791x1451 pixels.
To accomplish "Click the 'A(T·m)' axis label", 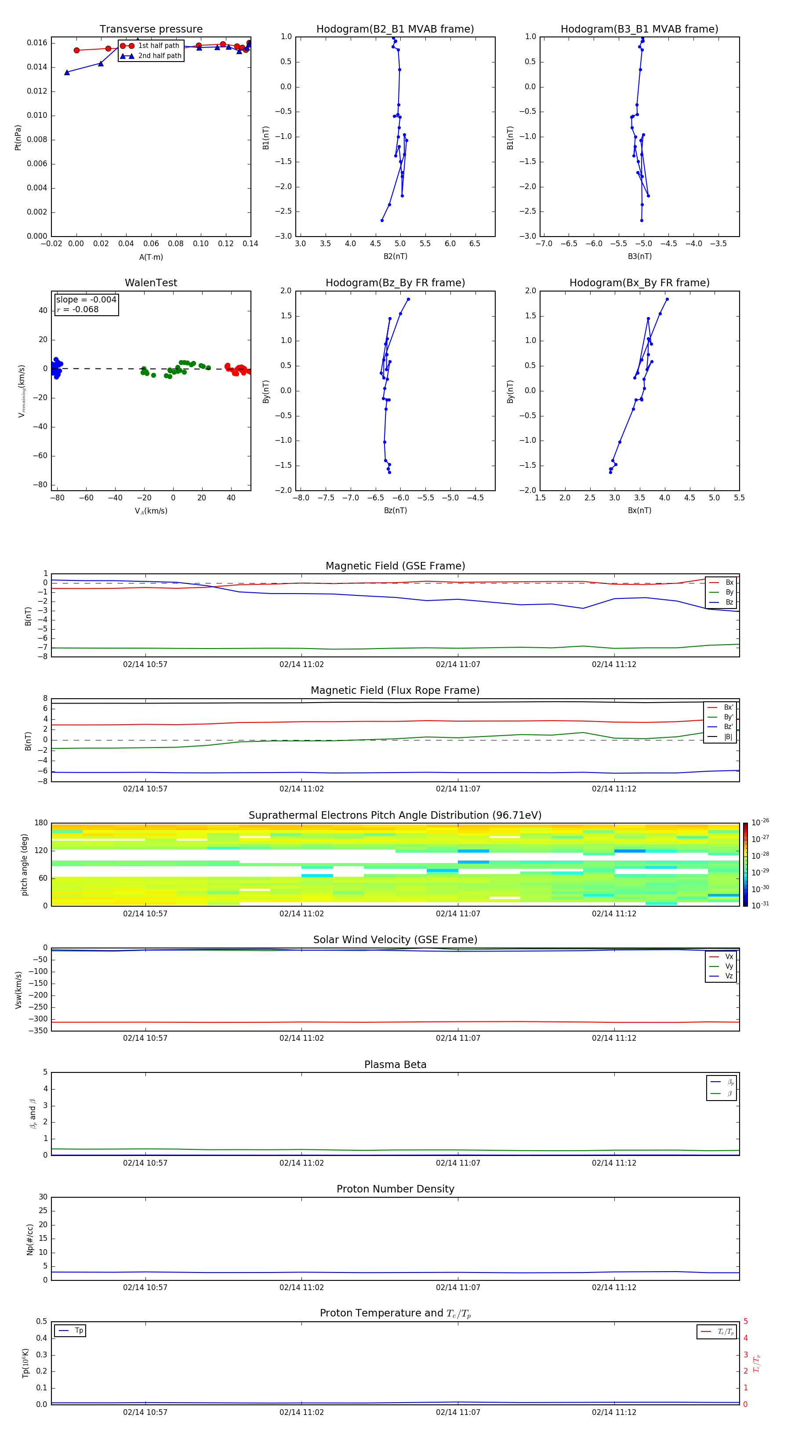I will [x=151, y=257].
